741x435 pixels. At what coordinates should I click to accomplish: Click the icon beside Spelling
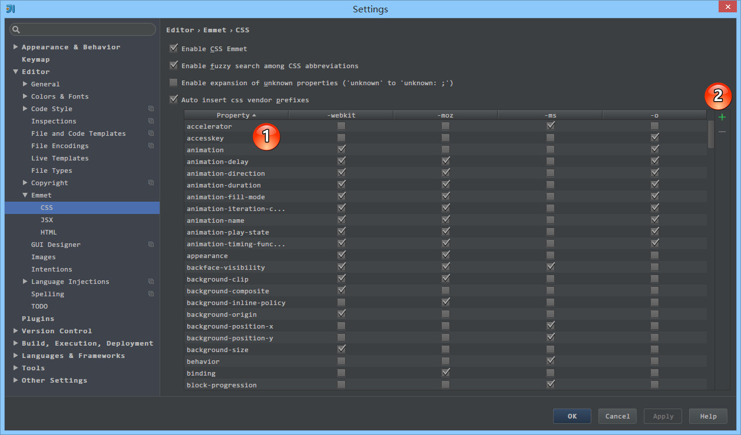151,294
